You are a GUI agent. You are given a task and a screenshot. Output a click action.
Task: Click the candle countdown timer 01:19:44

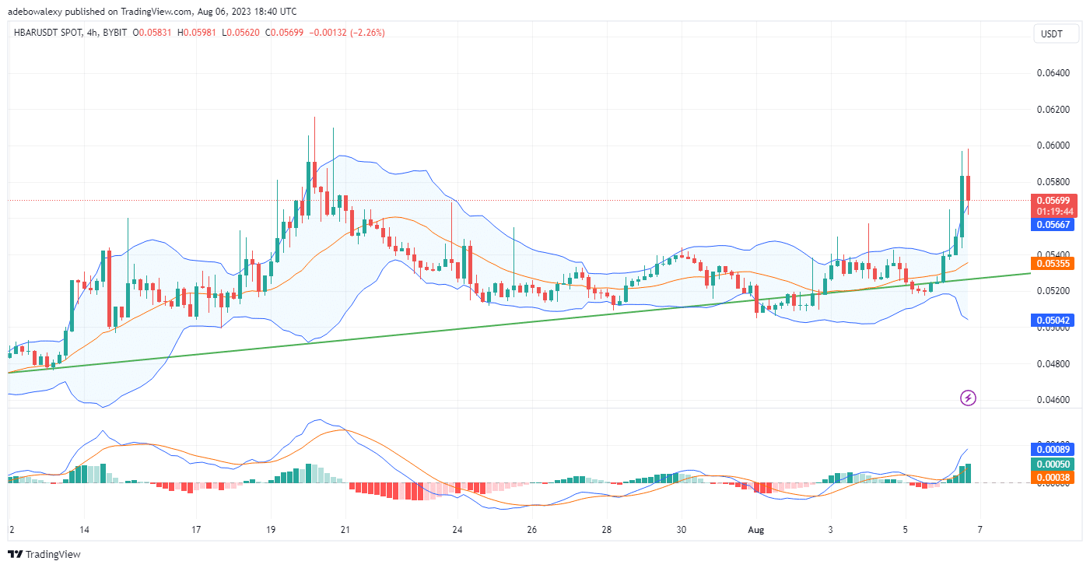(x=1054, y=212)
